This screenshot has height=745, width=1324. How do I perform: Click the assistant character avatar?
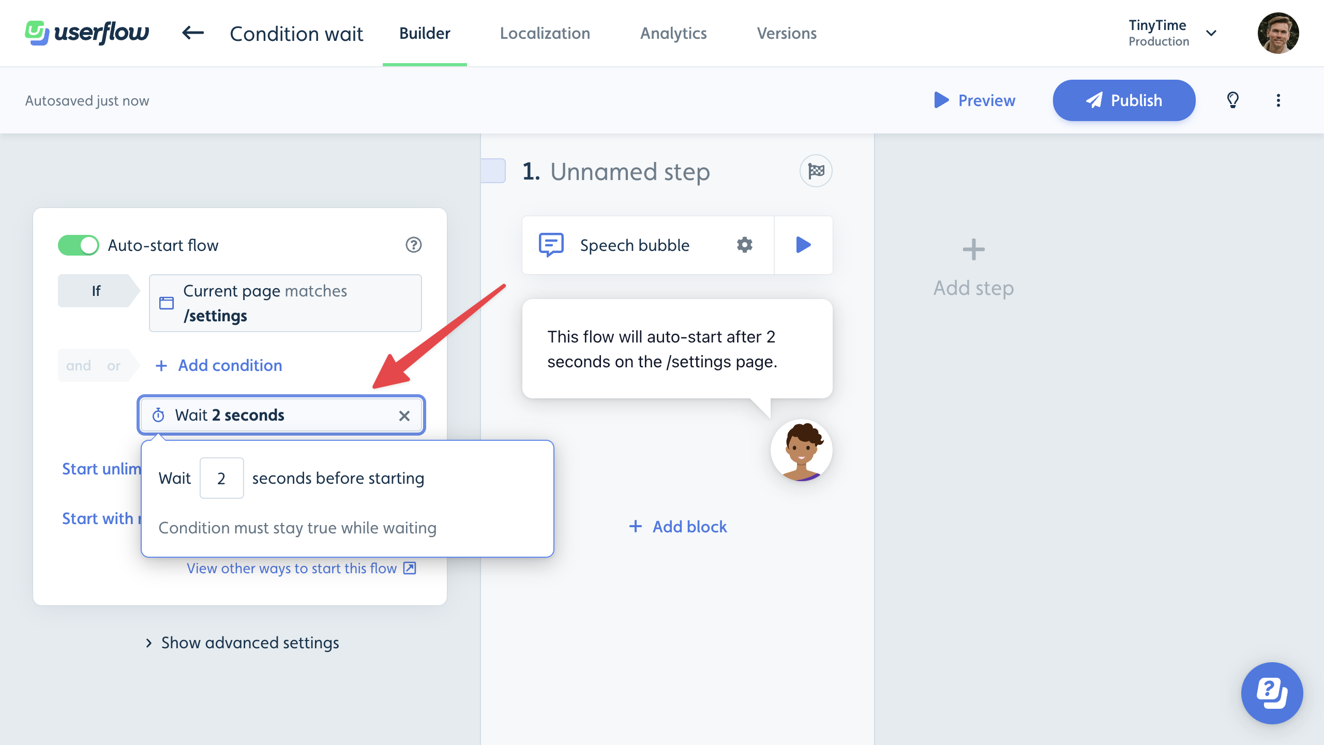[801, 450]
